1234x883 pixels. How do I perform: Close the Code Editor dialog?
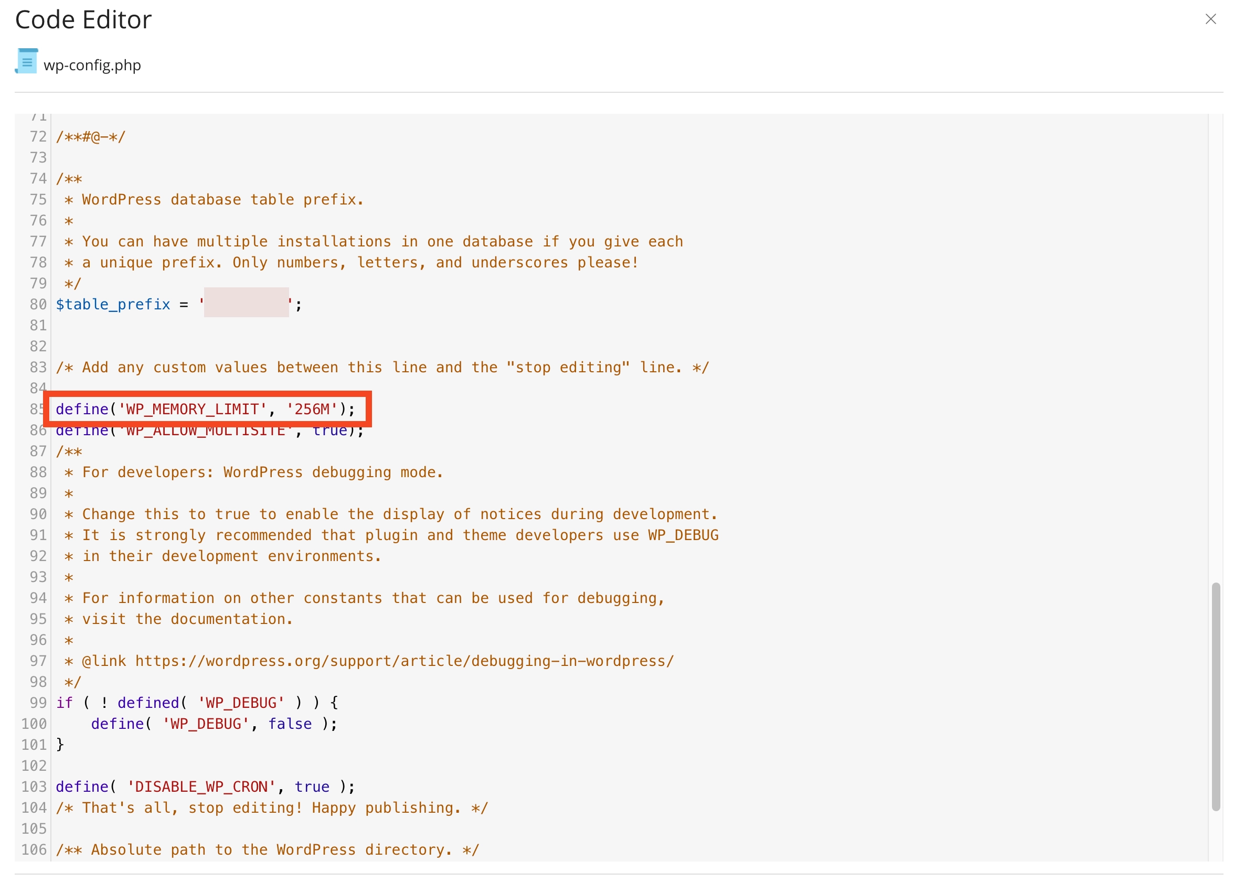pyautogui.click(x=1210, y=19)
